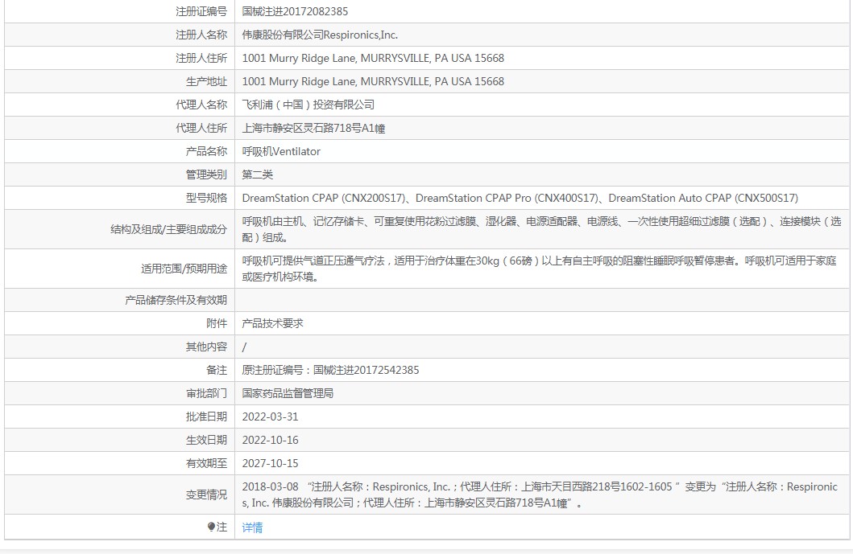Screen dimensions: 853x554
Task: Select product name 呼吸机Ventilator
Action: click(x=281, y=151)
